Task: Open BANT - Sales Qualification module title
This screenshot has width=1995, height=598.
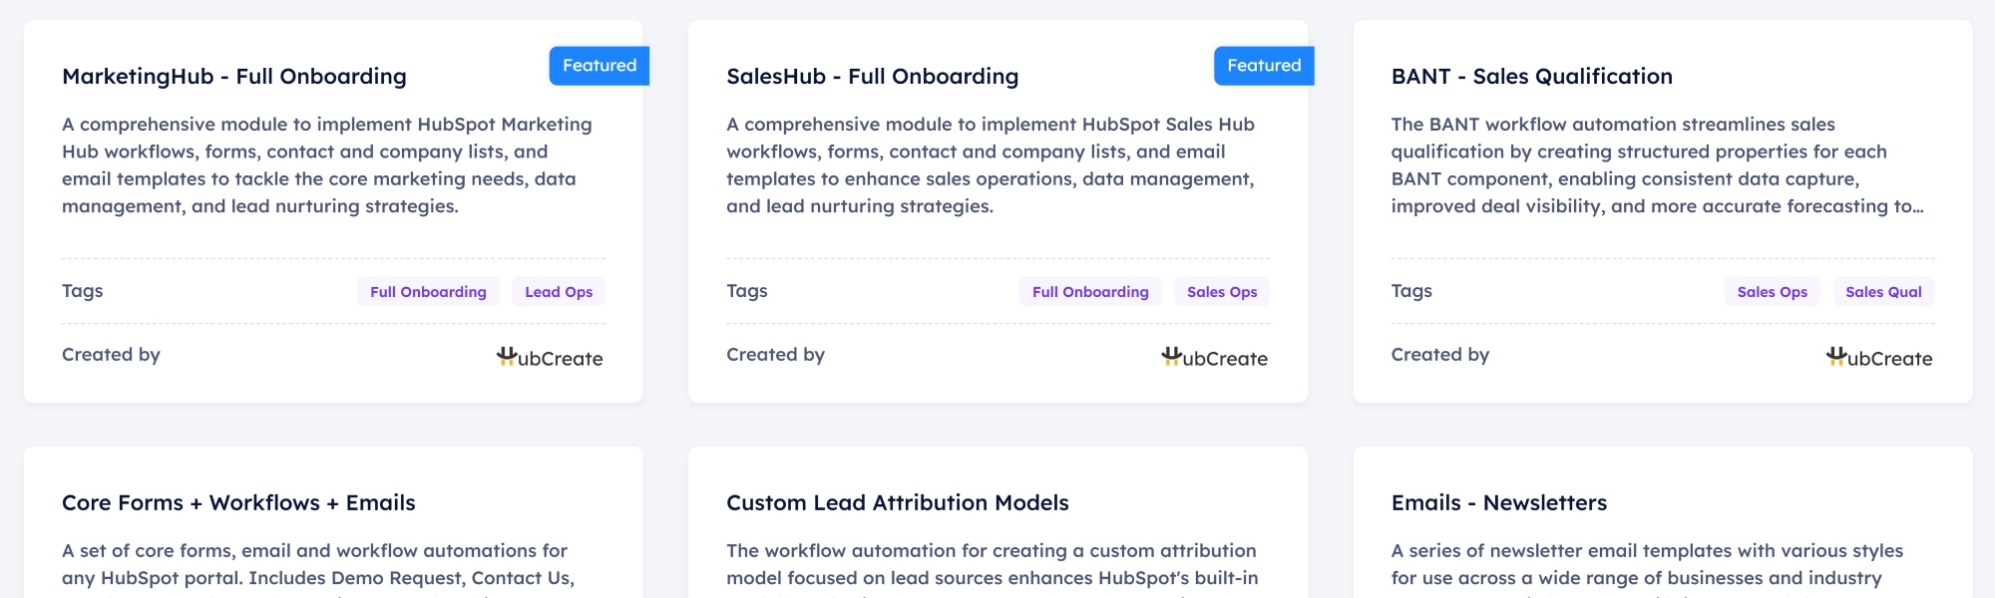Action: [x=1531, y=77]
